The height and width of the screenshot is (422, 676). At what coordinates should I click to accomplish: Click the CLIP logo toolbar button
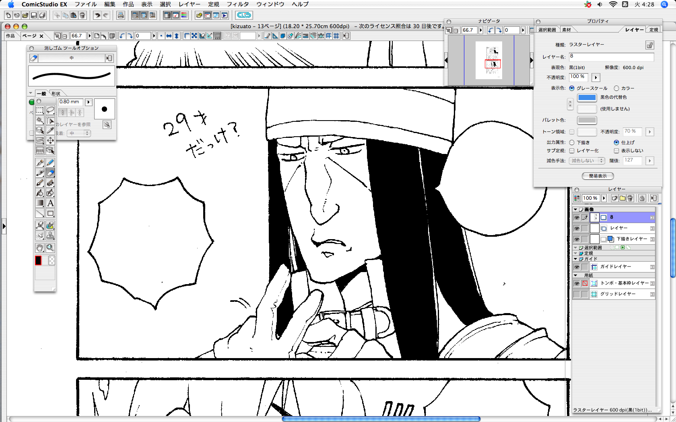[244, 15]
